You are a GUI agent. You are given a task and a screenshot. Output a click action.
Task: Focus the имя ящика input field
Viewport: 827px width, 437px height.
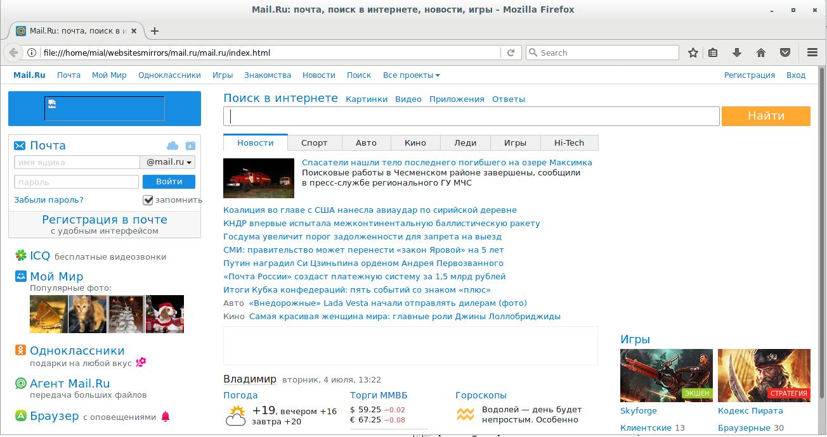pos(76,162)
